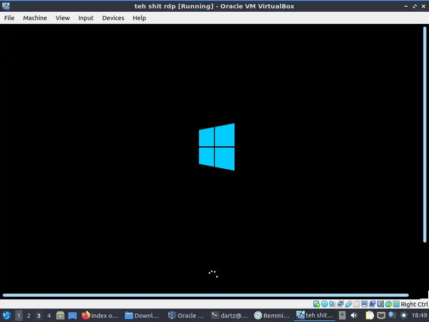The width and height of the screenshot is (429, 322).
Task: Click the gear settings tray icon
Action: coord(403,315)
